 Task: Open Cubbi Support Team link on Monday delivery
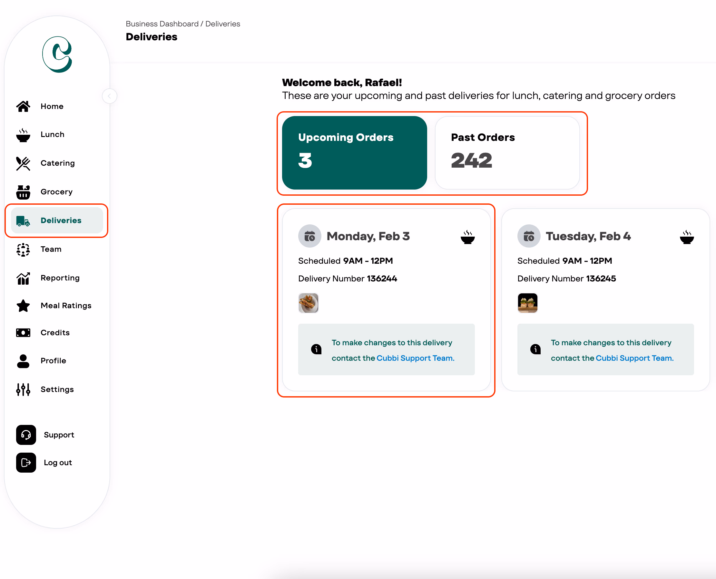(x=415, y=358)
